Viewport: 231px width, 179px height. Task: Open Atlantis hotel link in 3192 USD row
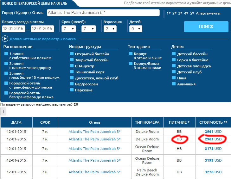[94, 160]
